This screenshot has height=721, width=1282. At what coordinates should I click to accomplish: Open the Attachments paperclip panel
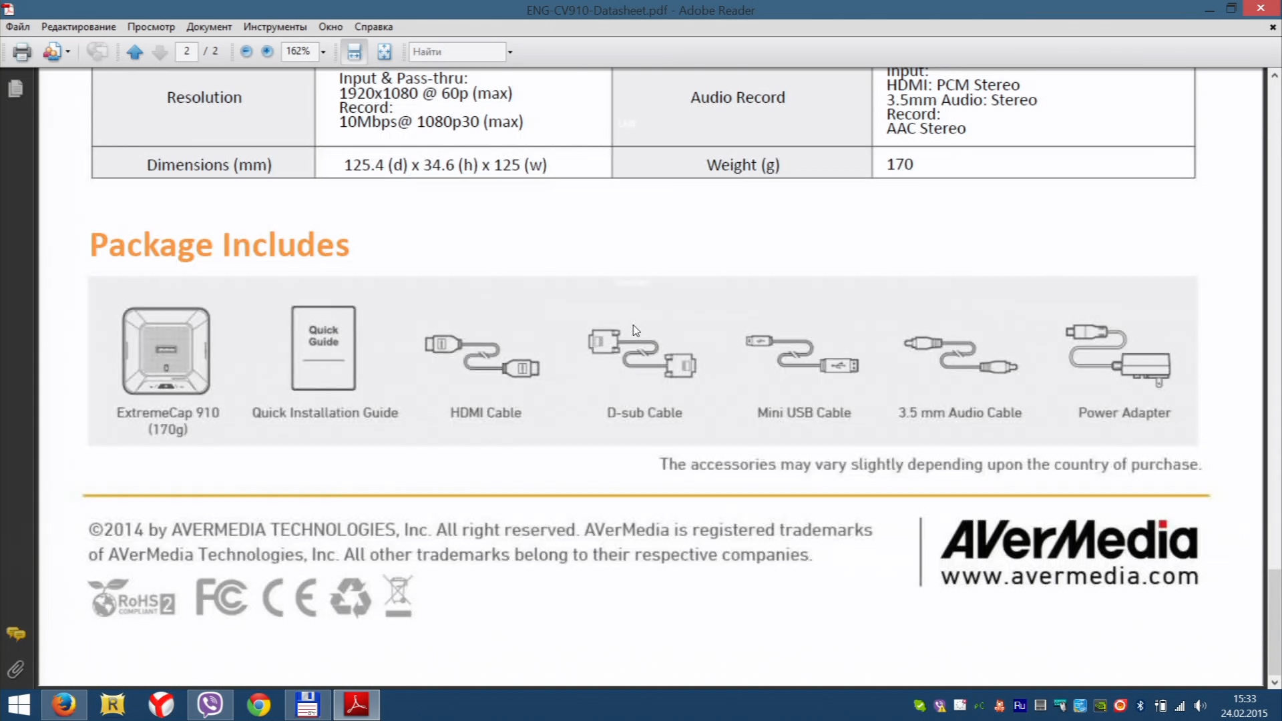point(15,669)
